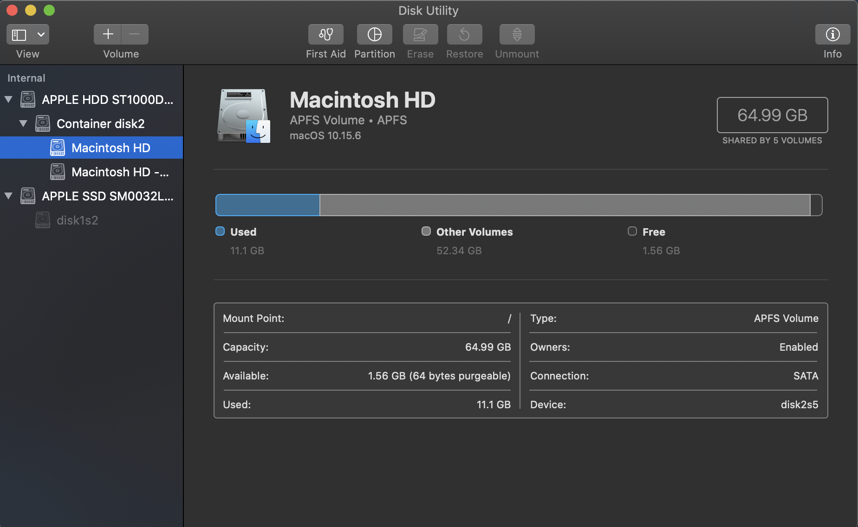Image resolution: width=858 pixels, height=527 pixels.
Task: Click the SHARED BY 5 VOLUMES text
Action: point(772,141)
